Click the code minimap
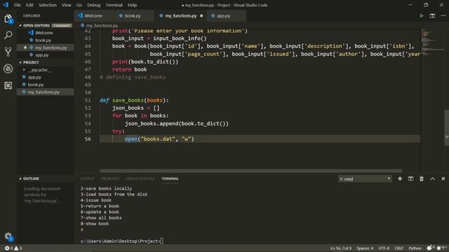 [x=432, y=43]
